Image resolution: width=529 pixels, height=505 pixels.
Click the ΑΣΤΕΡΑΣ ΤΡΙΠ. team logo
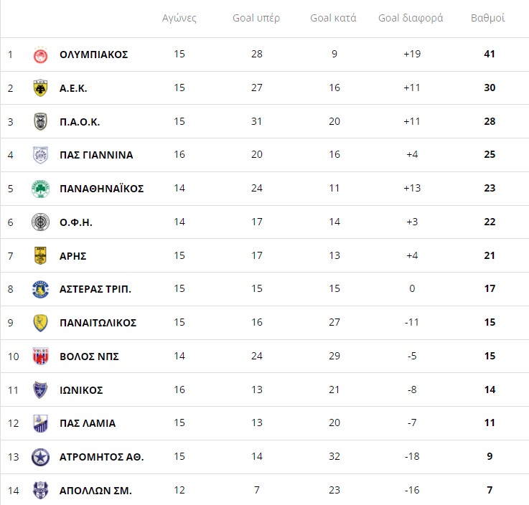41,289
